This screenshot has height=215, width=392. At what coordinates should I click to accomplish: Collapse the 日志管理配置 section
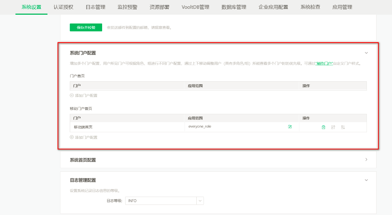366,180
